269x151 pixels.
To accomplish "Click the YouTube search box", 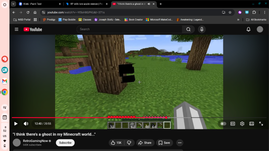I will (131, 30).
